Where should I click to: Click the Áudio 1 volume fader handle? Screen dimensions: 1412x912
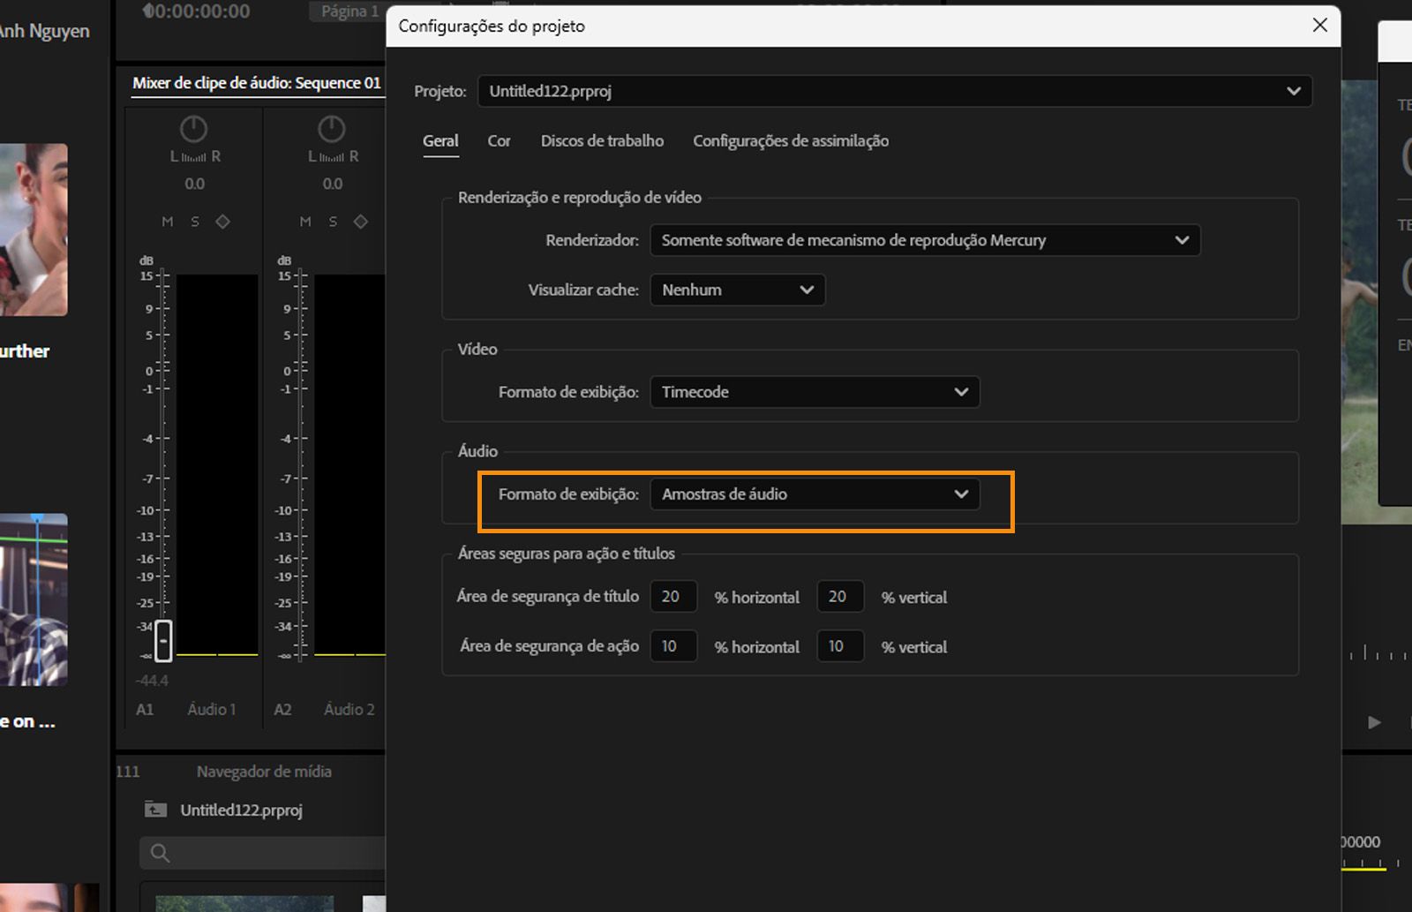pos(163,641)
